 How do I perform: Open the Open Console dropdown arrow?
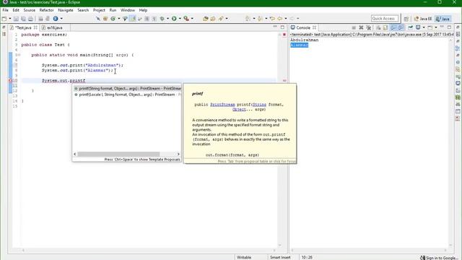tap(436, 27)
